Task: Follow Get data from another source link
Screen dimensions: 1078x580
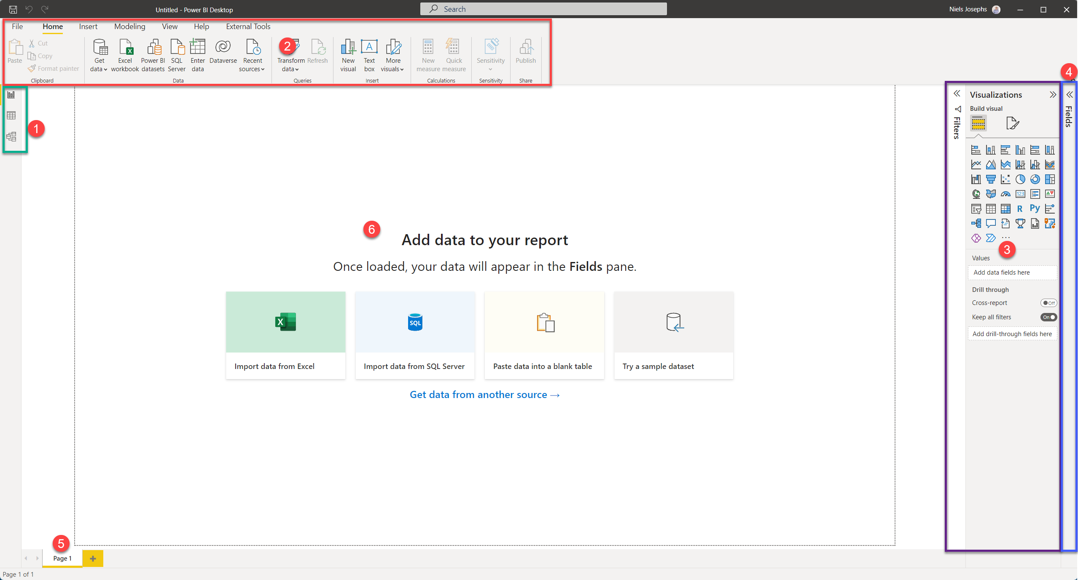Action: click(x=485, y=395)
